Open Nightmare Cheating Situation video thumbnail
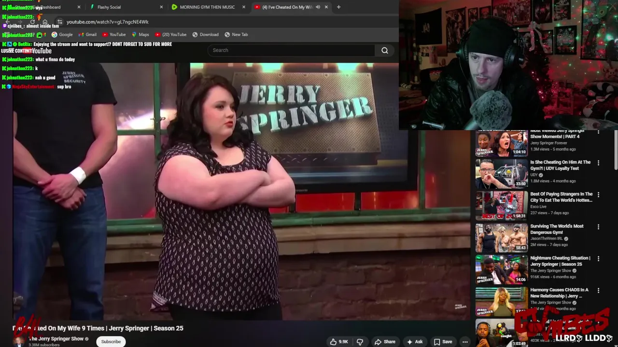Screen dimensions: 618x347 point(501,269)
